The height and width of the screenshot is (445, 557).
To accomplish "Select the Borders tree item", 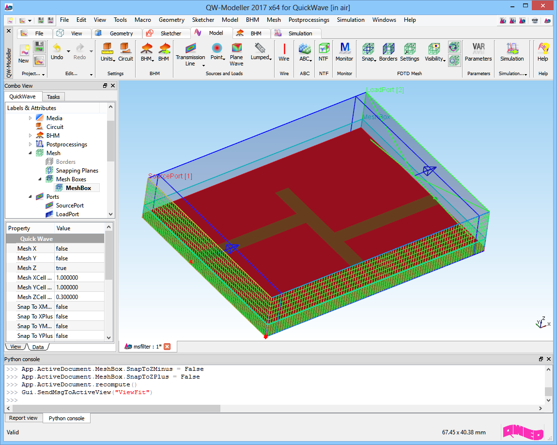I will click(66, 162).
